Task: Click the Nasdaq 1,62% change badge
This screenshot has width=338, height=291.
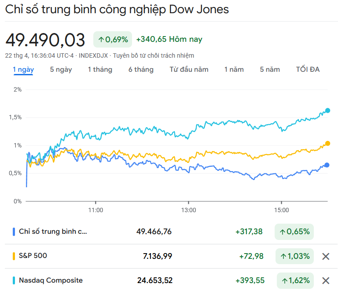Action: (295, 280)
